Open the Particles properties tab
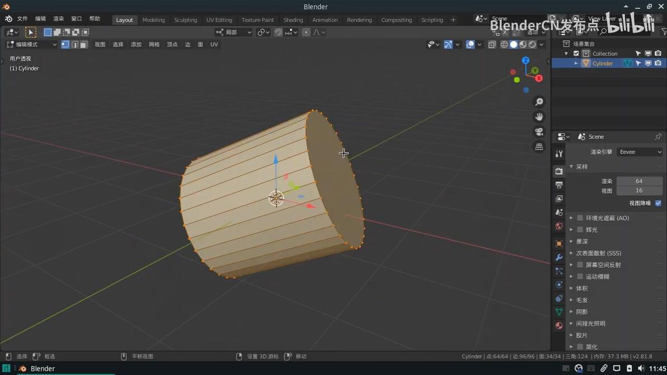Image resolution: width=667 pixels, height=375 pixels. 559,271
